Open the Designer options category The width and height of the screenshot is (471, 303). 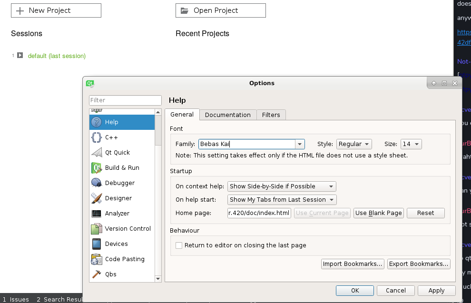pyautogui.click(x=122, y=198)
